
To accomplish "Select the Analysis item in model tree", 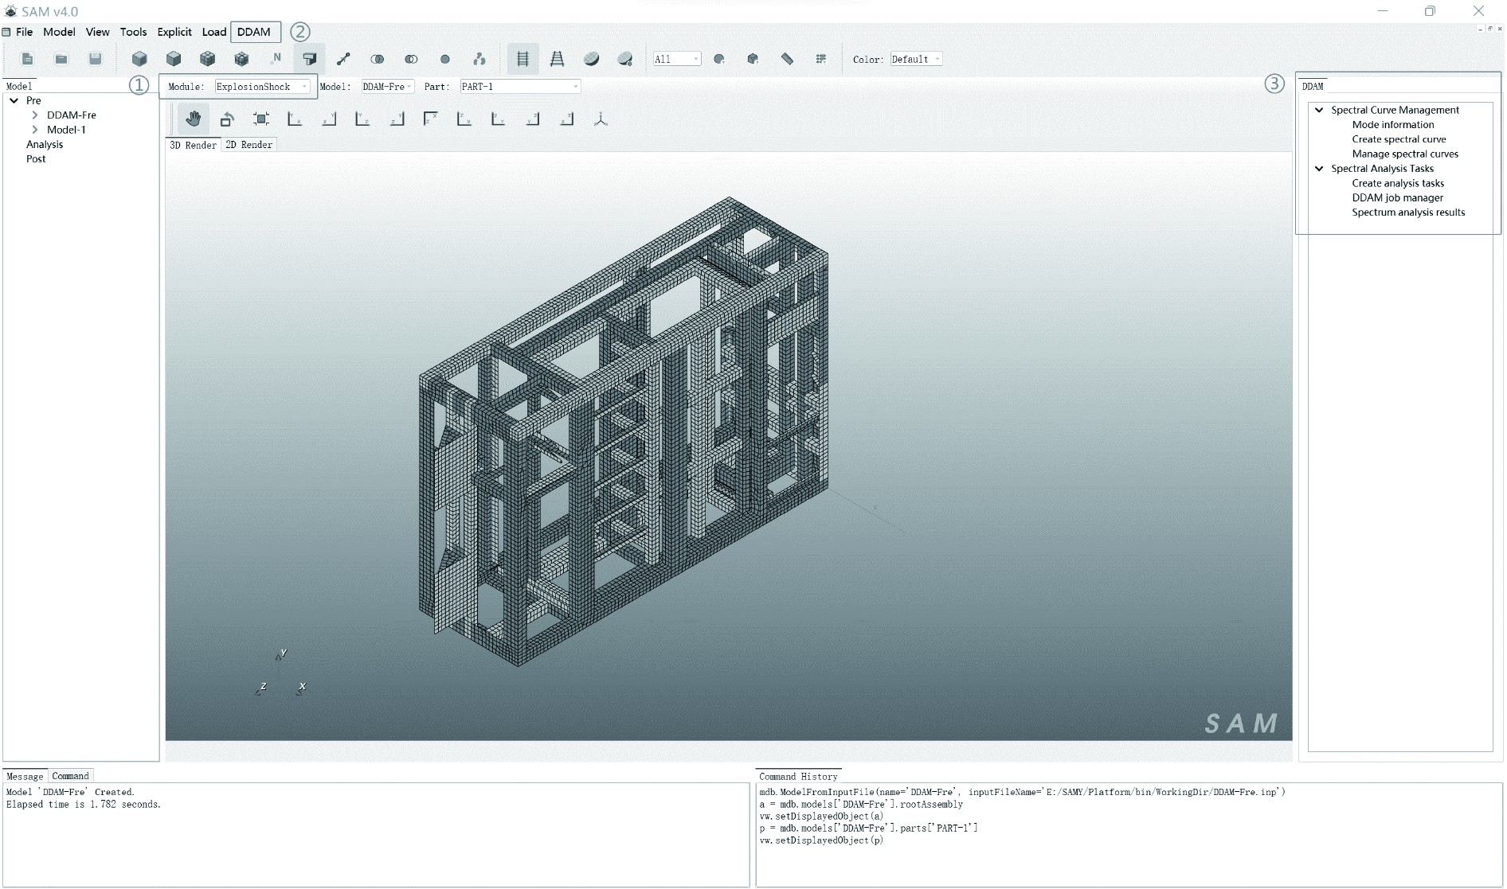I will 45,145.
